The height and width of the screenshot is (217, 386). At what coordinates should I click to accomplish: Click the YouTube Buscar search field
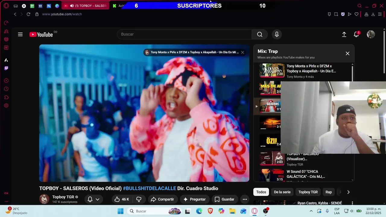click(185, 34)
